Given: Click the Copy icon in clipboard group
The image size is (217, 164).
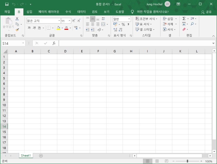Looking at the screenshot, I should 17,24.
